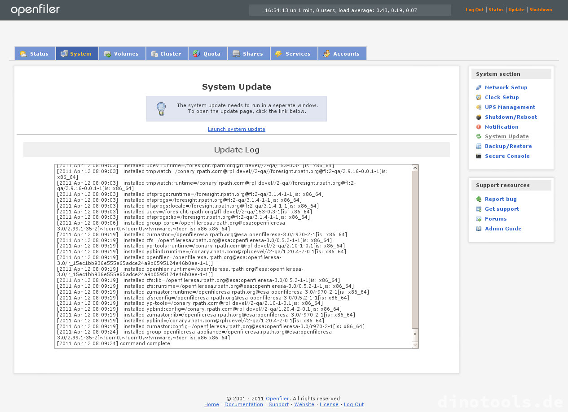Click the update log scrollbar thumb
Viewport: 568px width, 412px height.
tap(415, 334)
